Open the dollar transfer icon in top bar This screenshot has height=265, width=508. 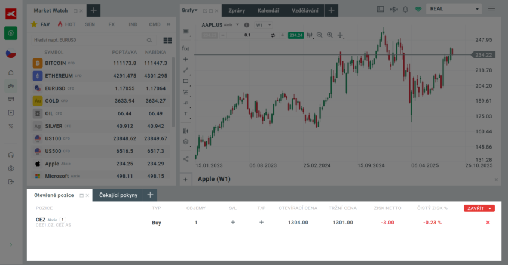point(394,9)
